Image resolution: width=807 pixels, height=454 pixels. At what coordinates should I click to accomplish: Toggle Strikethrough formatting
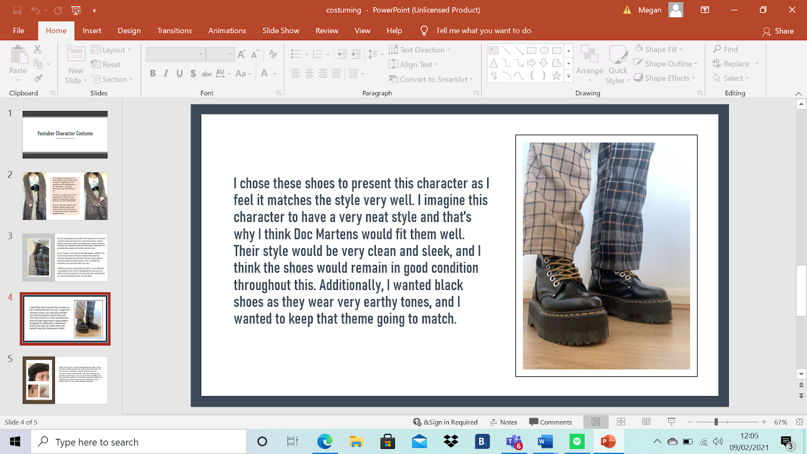207,74
